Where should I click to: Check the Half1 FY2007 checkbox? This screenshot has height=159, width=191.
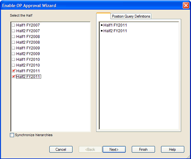[14, 25]
